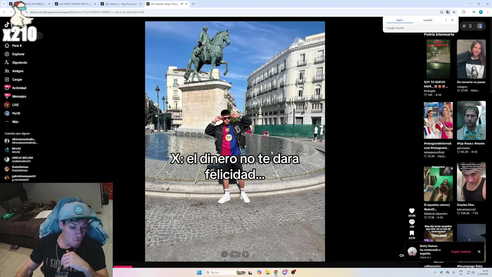Click Seguir también for Betty Ramos
492x277 pixels.
click(x=461, y=252)
